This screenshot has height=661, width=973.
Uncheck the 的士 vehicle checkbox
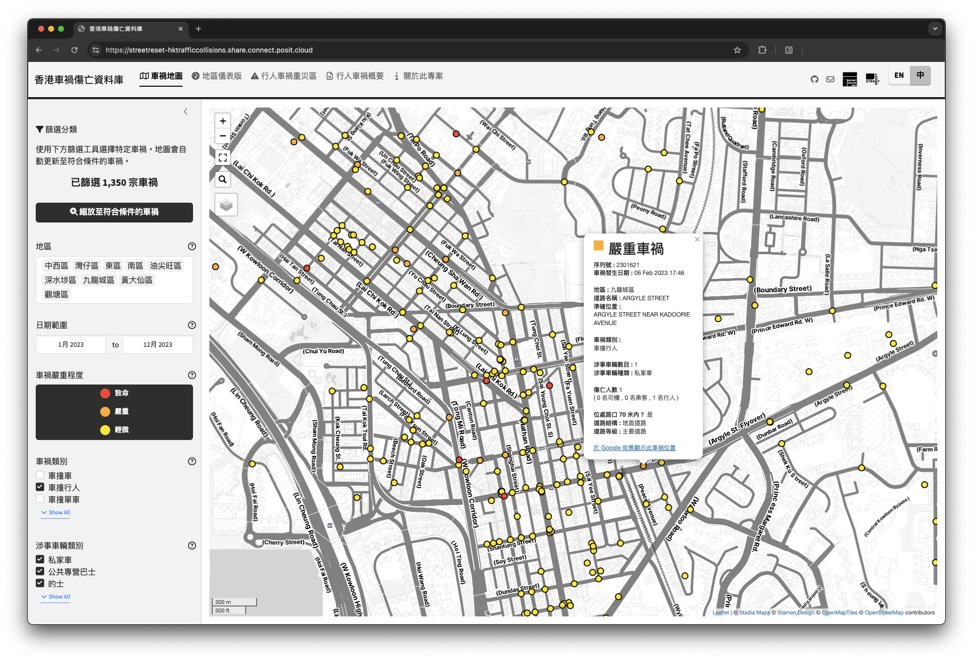pyautogui.click(x=40, y=583)
